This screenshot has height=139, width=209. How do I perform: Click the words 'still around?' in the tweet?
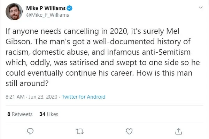click(27, 83)
